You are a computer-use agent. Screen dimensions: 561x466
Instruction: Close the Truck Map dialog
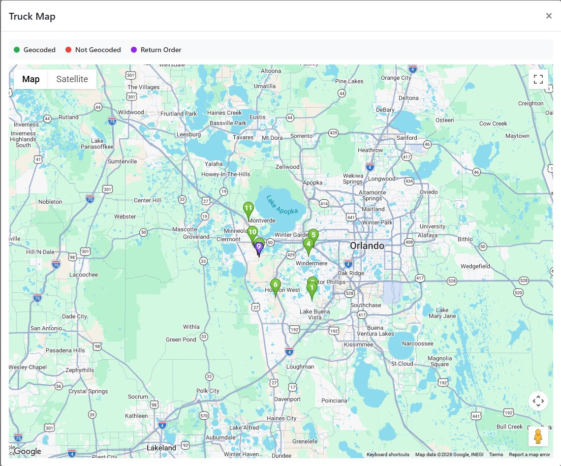pyautogui.click(x=549, y=16)
